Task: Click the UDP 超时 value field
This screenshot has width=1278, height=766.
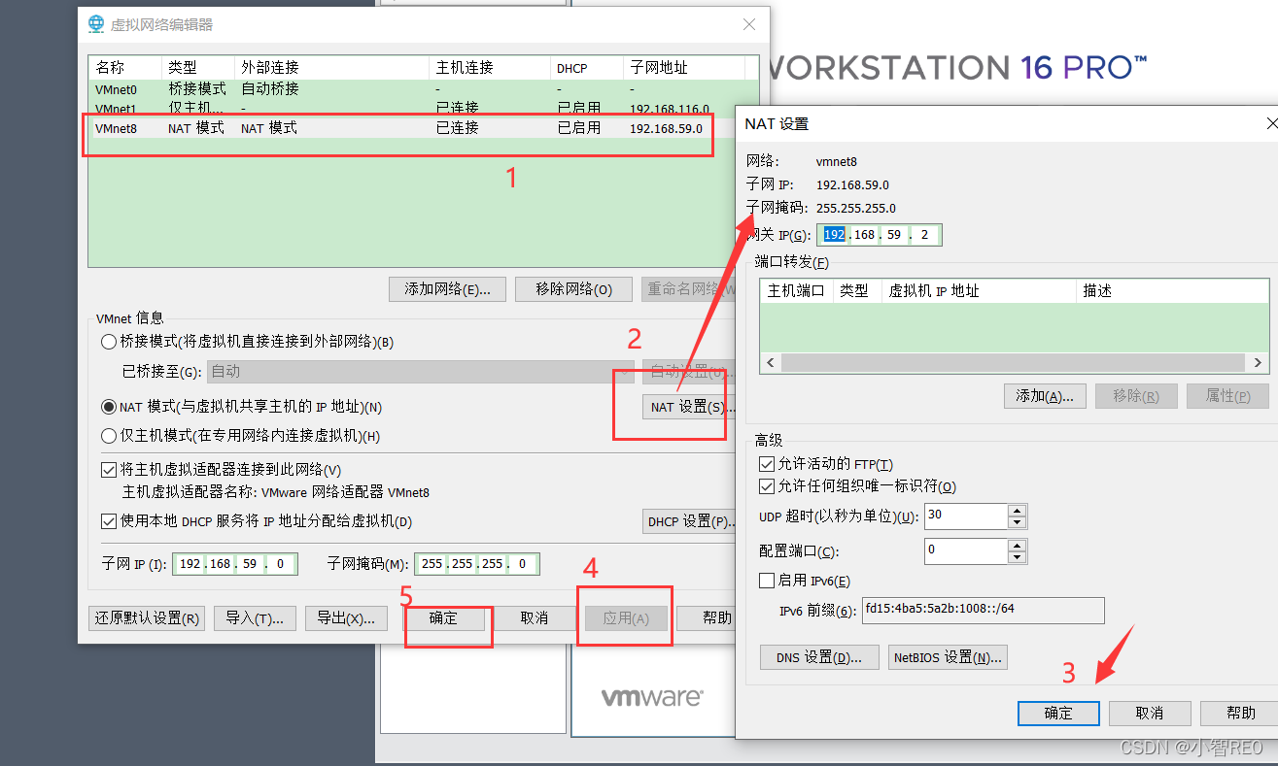Action: pyautogui.click(x=966, y=516)
